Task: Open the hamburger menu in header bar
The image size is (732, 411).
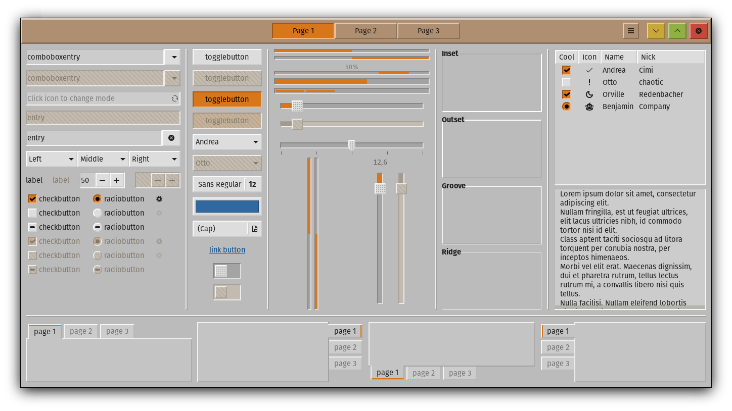Action: (x=630, y=31)
